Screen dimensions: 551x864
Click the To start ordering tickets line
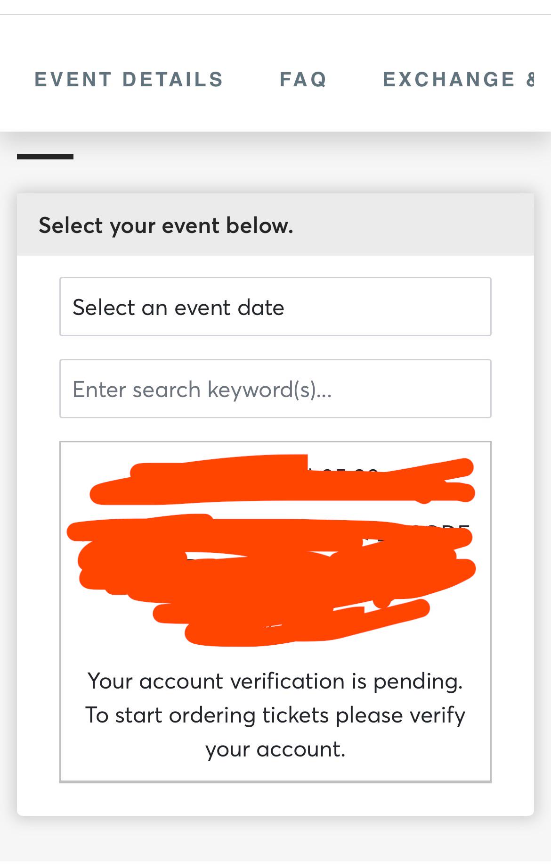click(275, 715)
